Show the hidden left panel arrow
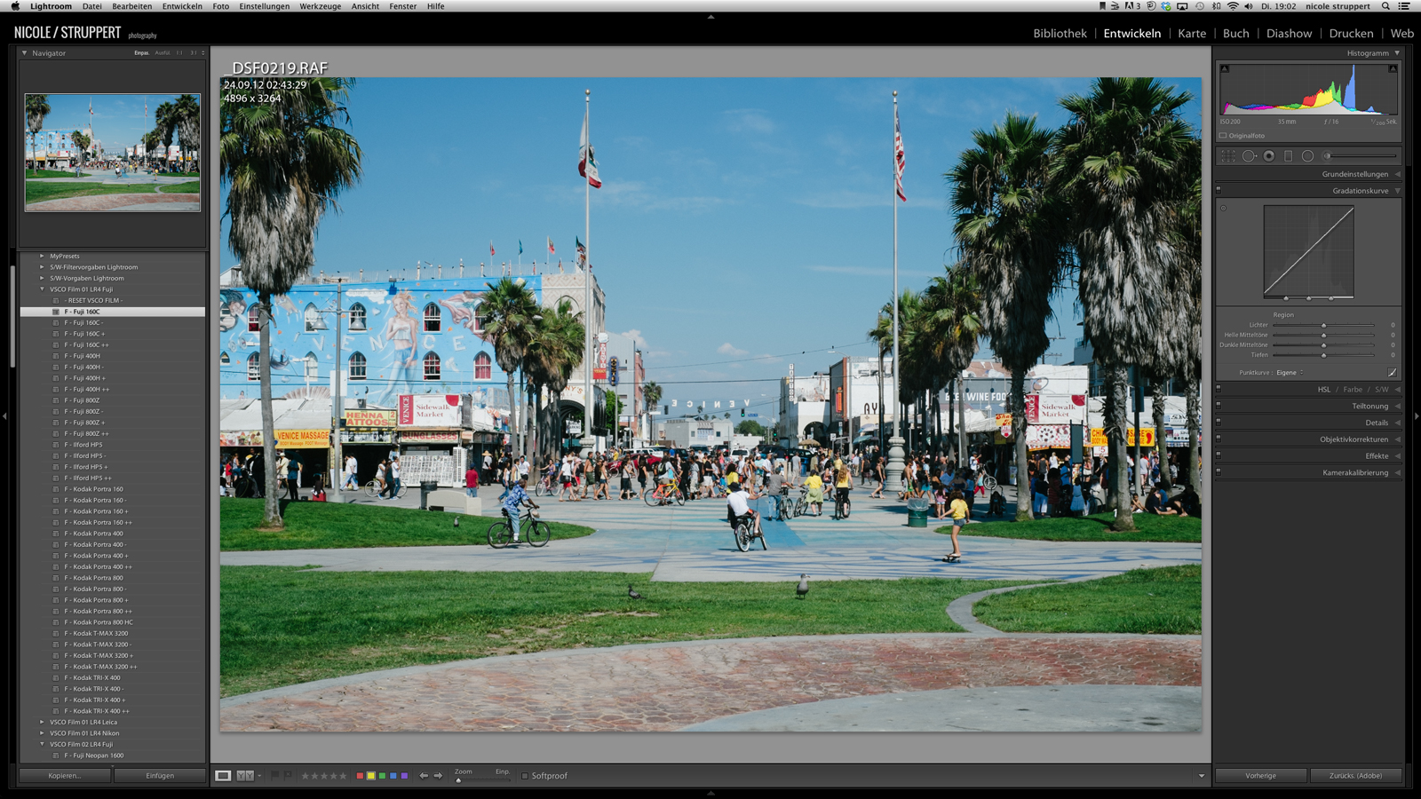The width and height of the screenshot is (1421, 799). (4, 415)
